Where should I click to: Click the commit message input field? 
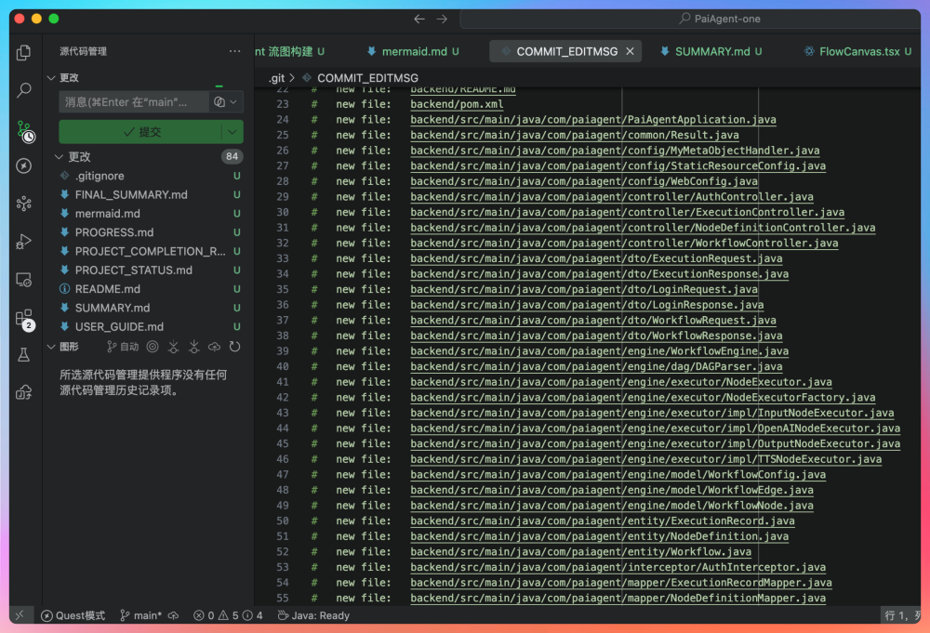130,102
